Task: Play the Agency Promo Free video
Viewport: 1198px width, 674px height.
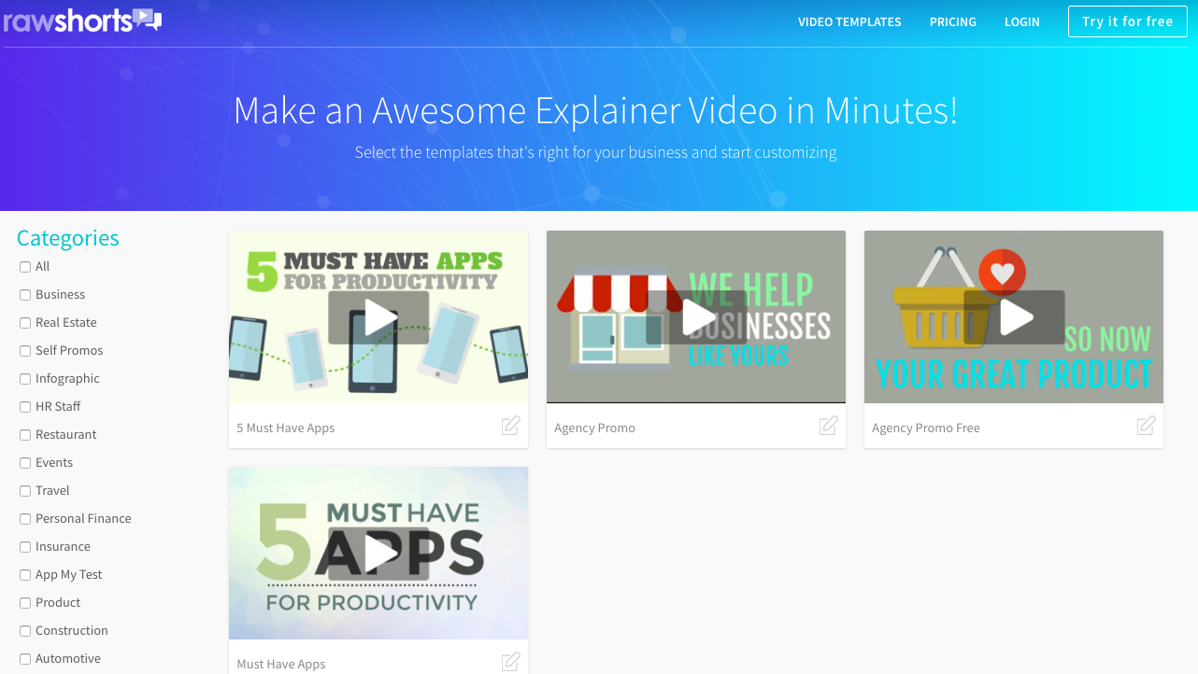Action: pyautogui.click(x=1014, y=317)
